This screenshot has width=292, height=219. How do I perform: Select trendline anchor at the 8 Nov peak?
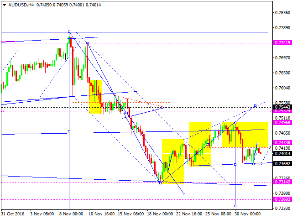click(69, 31)
